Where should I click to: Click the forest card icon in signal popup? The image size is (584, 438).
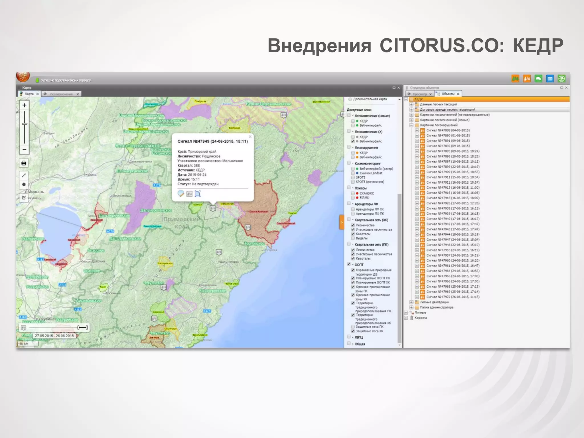189,194
